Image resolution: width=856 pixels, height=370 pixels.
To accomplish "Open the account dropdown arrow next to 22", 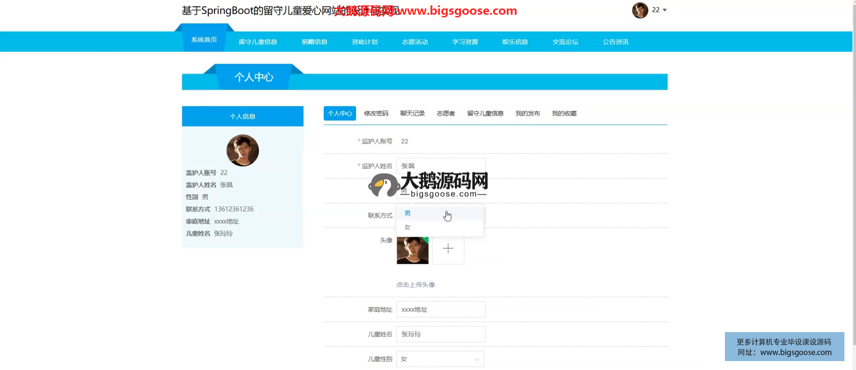I will coord(665,10).
